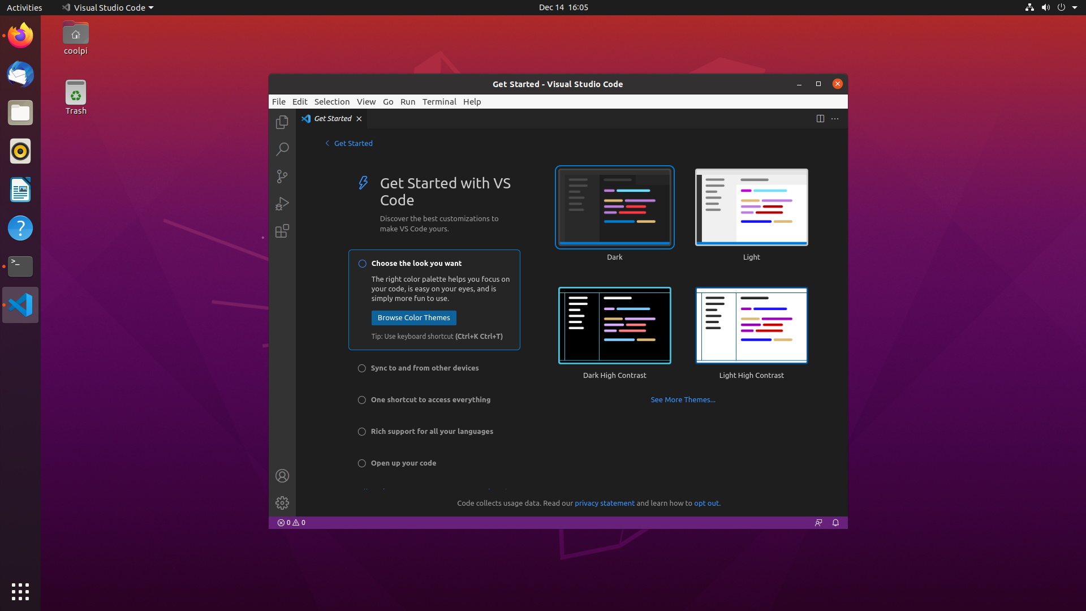The image size is (1086, 611).
Task: Select the Search icon in the sidebar
Action: [282, 149]
